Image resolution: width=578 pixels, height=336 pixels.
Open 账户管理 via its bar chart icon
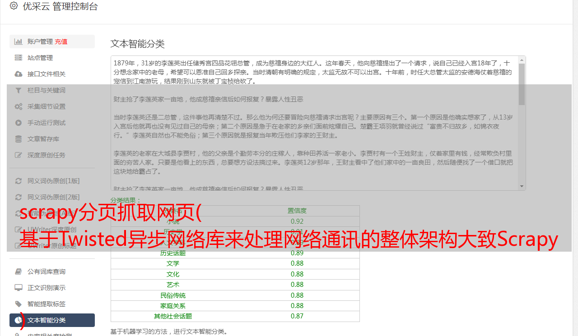[x=19, y=41]
